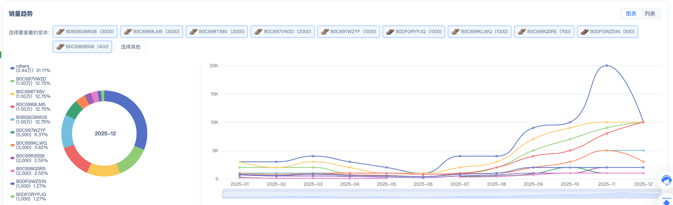The image size is (673, 205).
Task: Toggle the B0C697WZYF (1000) variant chip
Action: (x=348, y=32)
